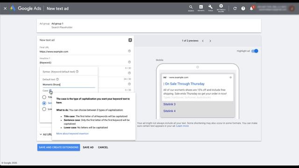
Task: Open Settings & Billing gear icon
Action: (221, 8)
